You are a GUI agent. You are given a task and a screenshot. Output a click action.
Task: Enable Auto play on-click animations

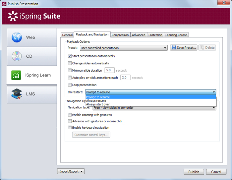point(70,78)
